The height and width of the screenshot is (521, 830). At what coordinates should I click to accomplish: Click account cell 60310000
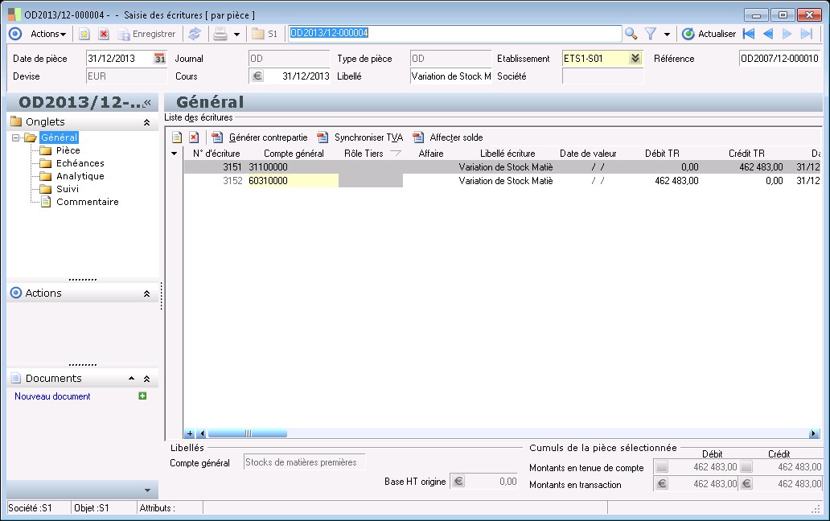[293, 181]
